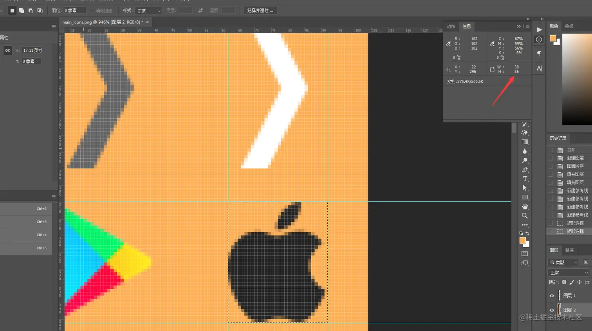The width and height of the screenshot is (592, 331).
Task: Open the Info panel icon
Action: pyautogui.click(x=539, y=40)
